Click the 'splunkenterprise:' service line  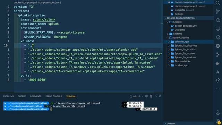tap(32, 15)
